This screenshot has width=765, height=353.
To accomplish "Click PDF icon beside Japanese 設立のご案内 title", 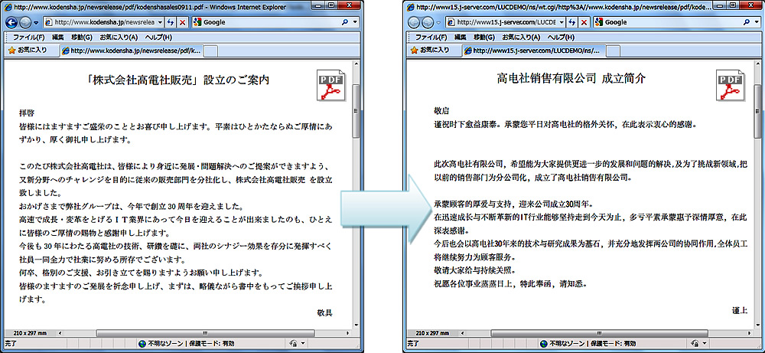I will tap(330, 86).
